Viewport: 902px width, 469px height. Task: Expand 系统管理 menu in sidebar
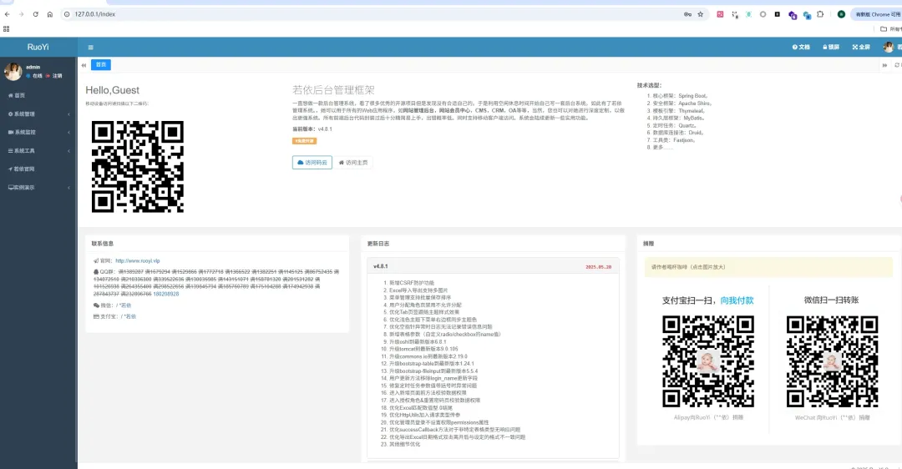(38, 113)
